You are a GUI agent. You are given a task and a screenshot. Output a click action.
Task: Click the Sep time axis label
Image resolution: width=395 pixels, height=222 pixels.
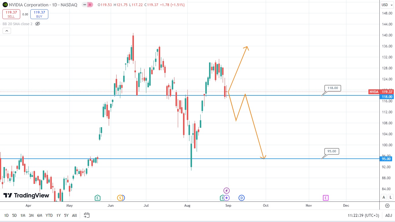click(x=228, y=206)
